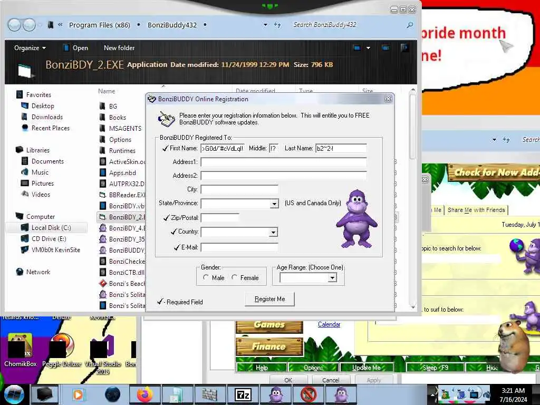Click the refresh icon beside address bar
540x405 pixels.
pyautogui.click(x=277, y=25)
